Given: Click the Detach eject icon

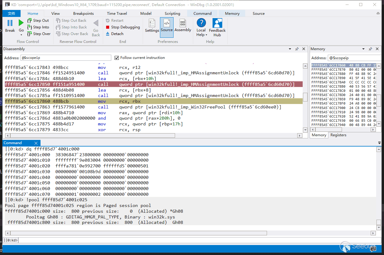Looking at the screenshot, I should tap(108, 34).
